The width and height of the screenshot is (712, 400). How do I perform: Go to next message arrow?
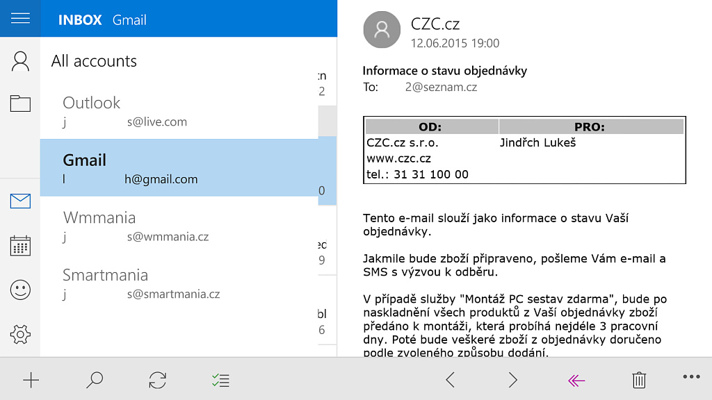tap(512, 380)
